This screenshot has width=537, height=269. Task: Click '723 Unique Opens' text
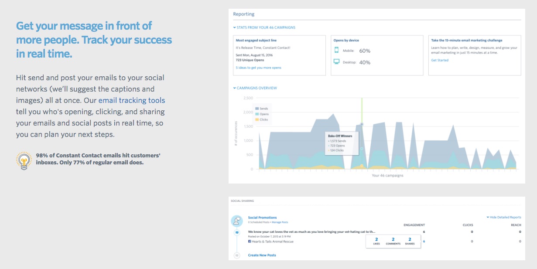click(x=250, y=60)
